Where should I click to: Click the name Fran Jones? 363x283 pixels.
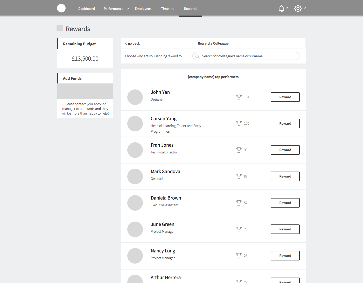pos(162,145)
